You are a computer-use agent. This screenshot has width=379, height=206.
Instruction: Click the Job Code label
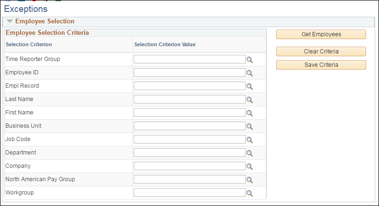pos(18,139)
